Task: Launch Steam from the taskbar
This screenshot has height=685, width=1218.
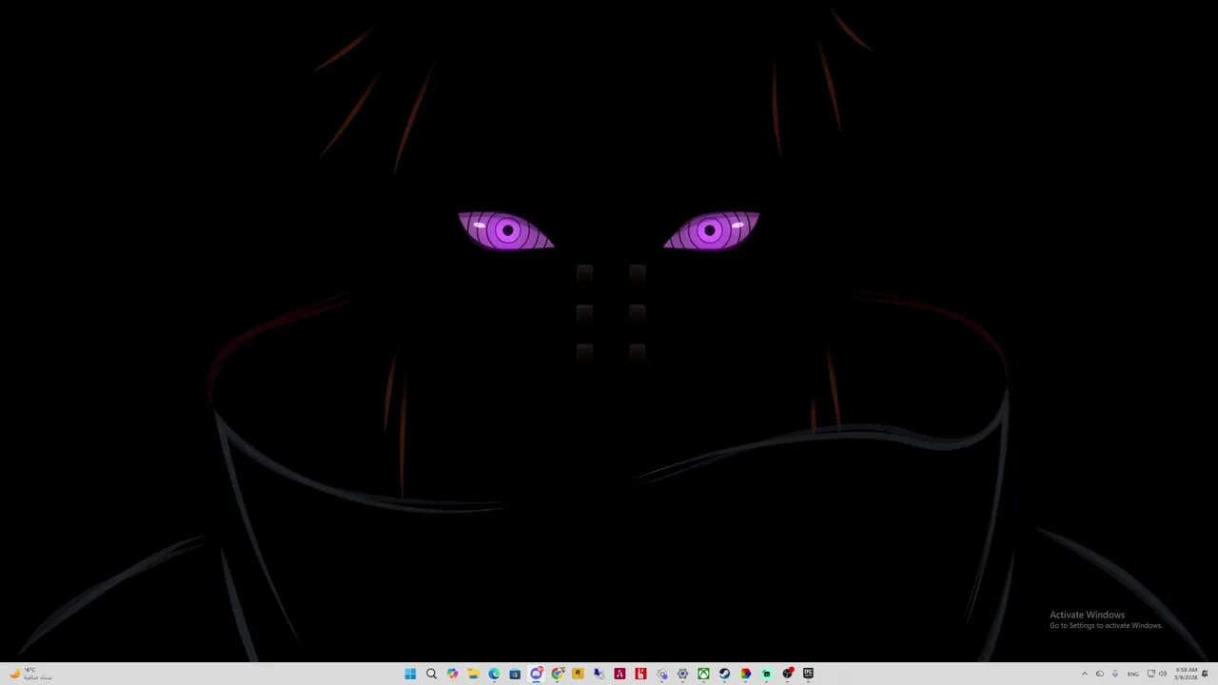Action: coord(724,674)
